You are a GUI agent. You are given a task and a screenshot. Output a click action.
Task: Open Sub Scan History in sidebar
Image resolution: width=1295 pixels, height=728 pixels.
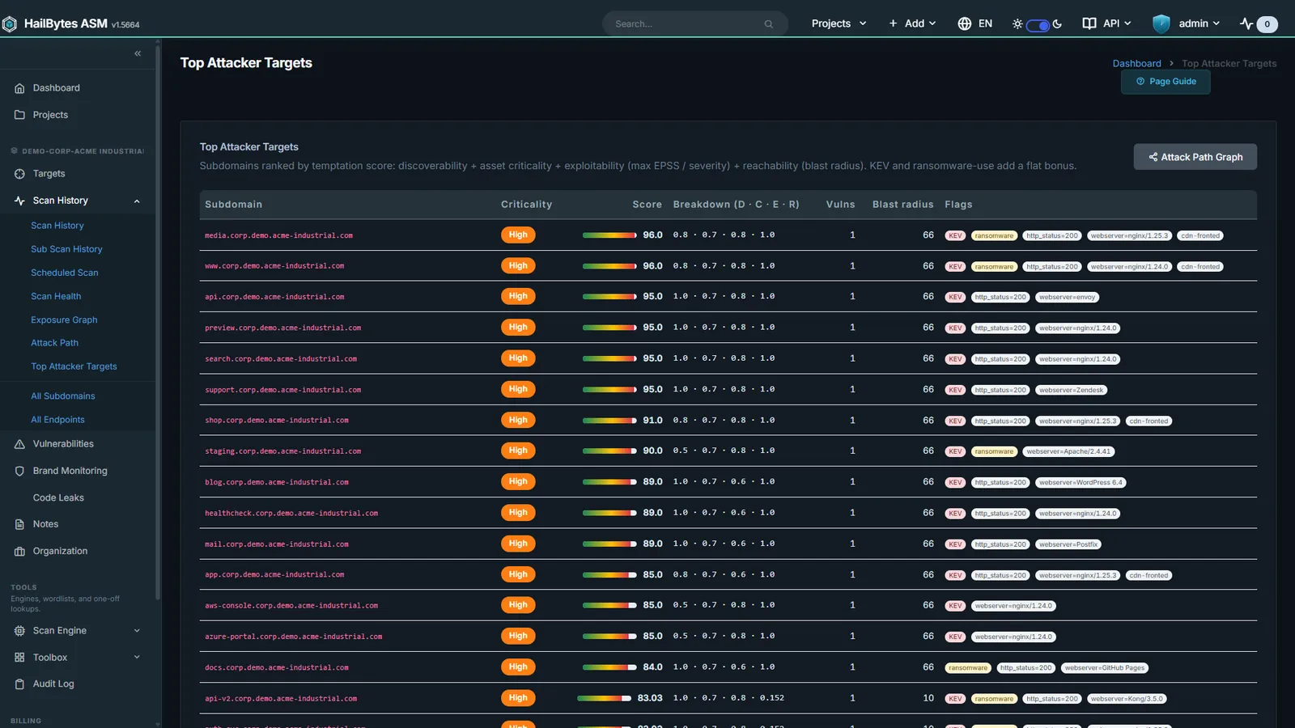tap(66, 249)
